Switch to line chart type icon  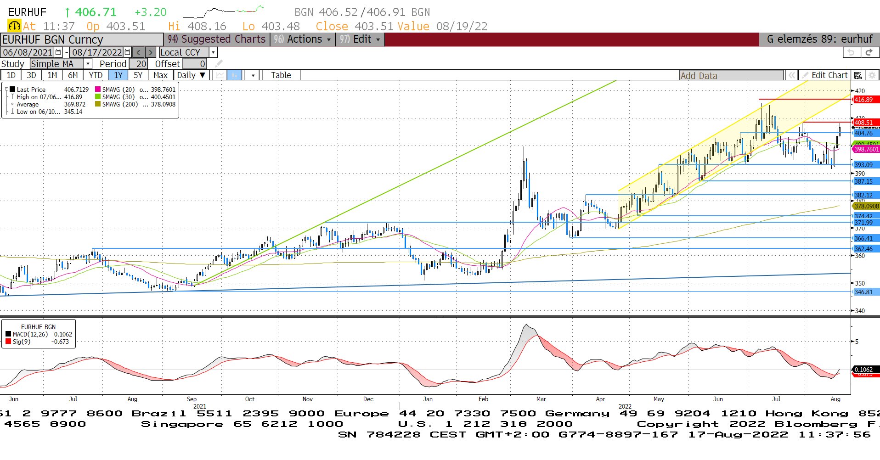220,75
